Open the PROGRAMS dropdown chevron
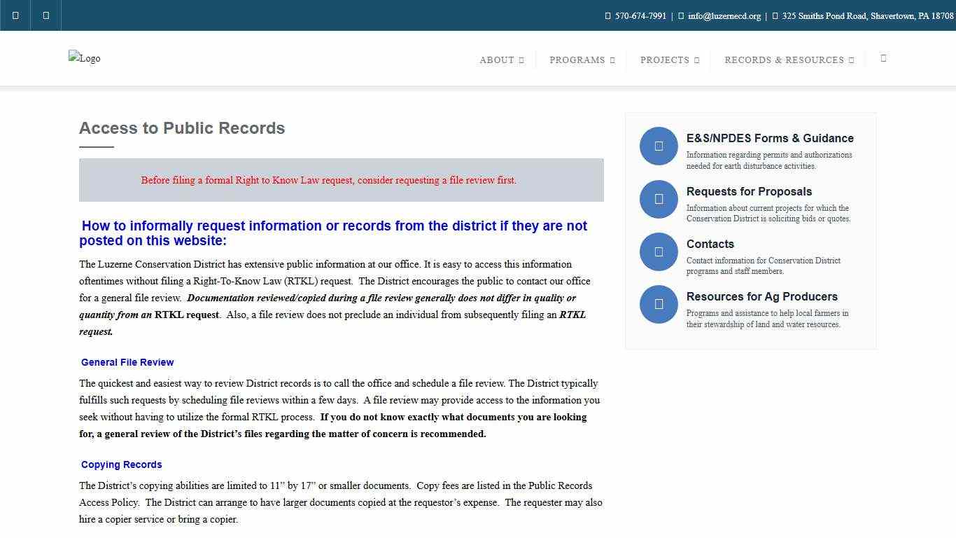Screen dimensions: 956x538 pyautogui.click(x=610, y=60)
